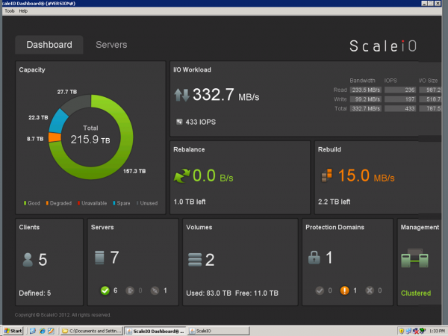Click the ScaleIO logo
Viewport: 448px width, 336px height.
[x=383, y=46]
